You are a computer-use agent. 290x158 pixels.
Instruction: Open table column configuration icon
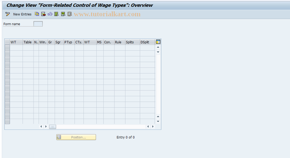click(158, 42)
